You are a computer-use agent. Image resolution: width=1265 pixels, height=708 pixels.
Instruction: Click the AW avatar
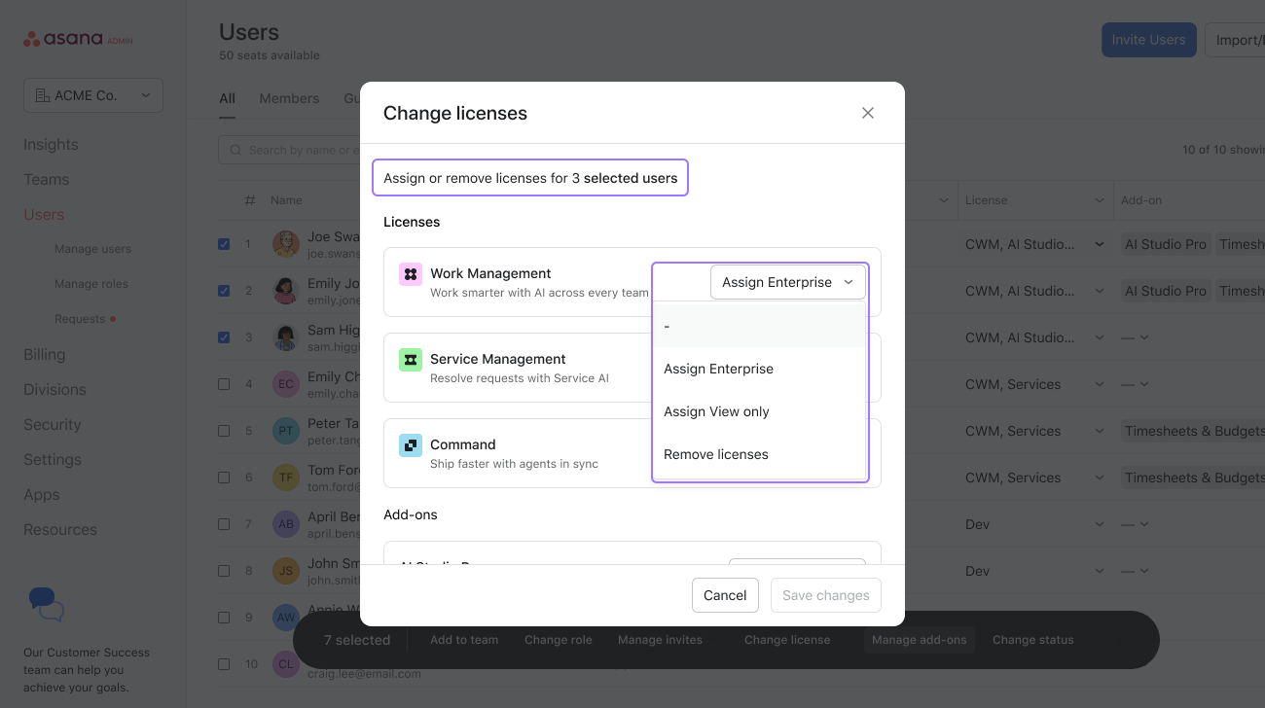(x=286, y=617)
